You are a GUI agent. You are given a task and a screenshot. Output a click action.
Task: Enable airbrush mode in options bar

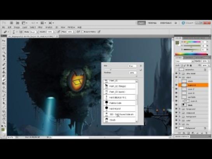[78, 32]
